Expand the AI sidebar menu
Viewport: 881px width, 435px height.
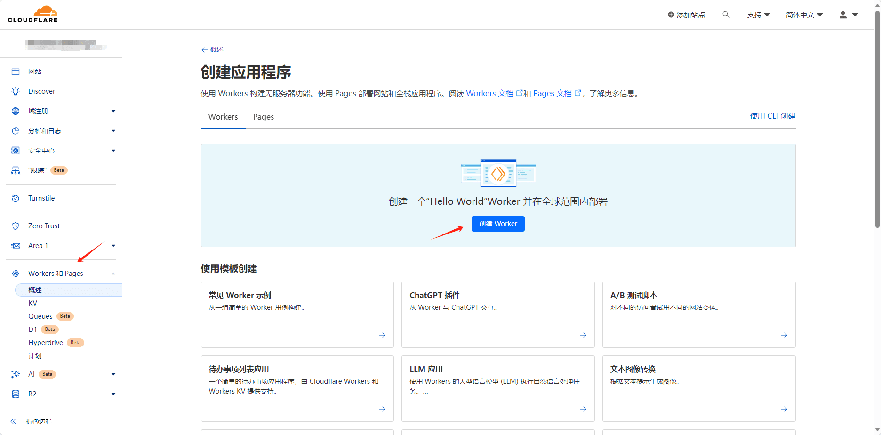coord(113,374)
